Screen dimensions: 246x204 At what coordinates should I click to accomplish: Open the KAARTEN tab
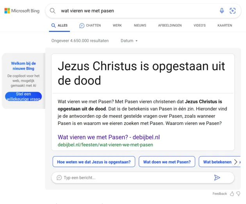pyautogui.click(x=225, y=25)
